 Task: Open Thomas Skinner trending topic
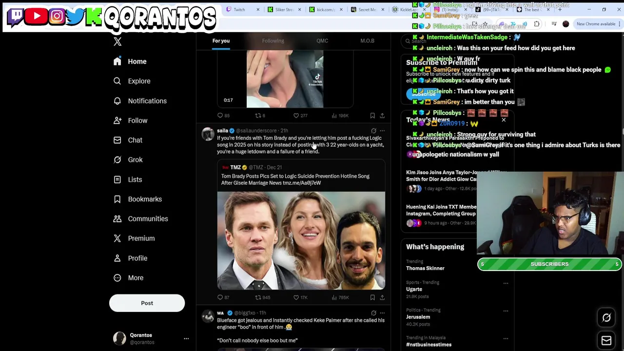coord(425,268)
